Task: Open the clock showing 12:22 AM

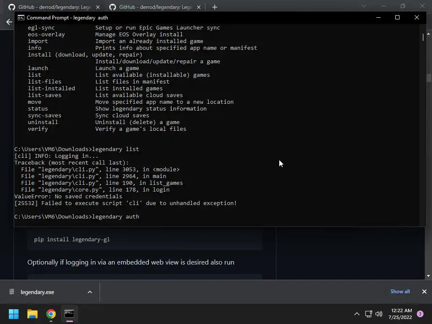Action: tap(400, 314)
